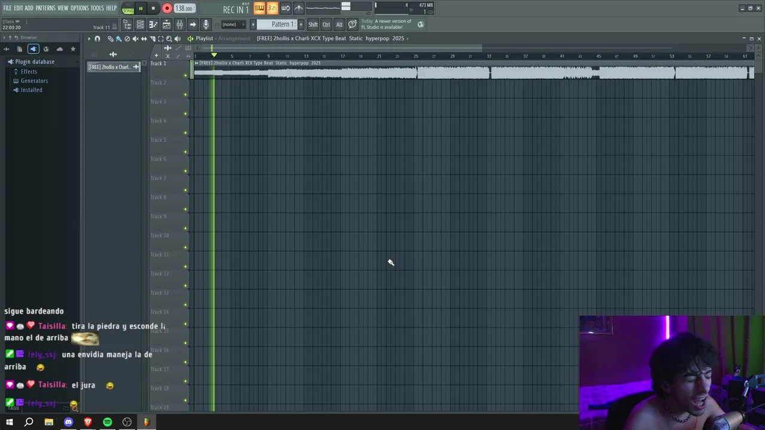Select the playlist Slice tool
765x430 pixels.
[x=152, y=39]
